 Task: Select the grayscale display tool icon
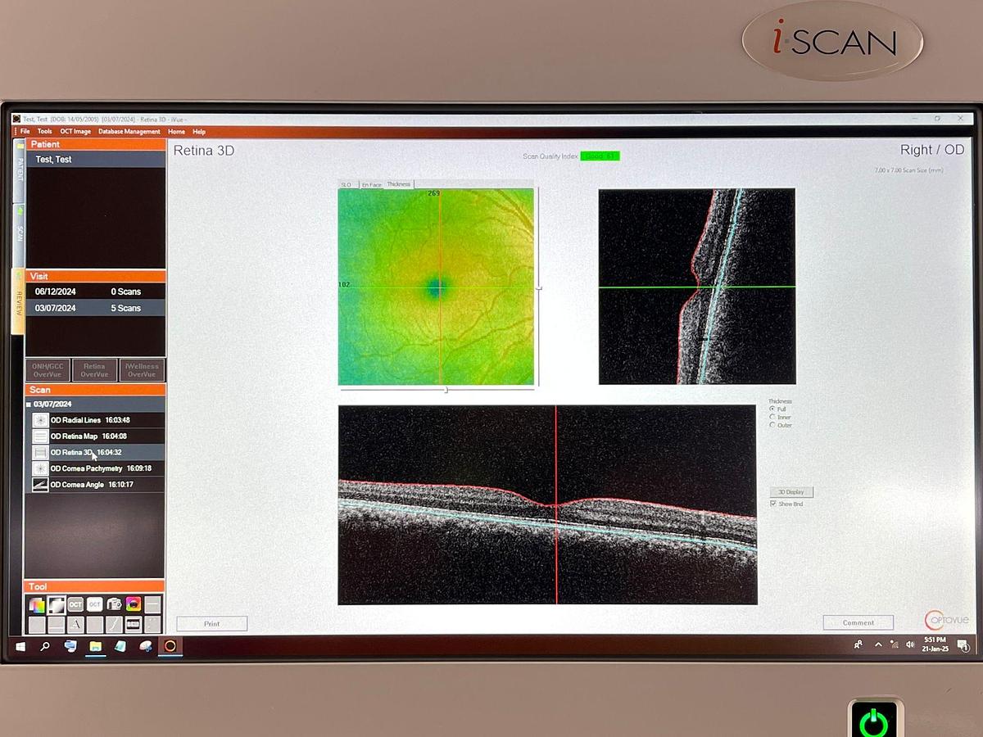click(57, 605)
